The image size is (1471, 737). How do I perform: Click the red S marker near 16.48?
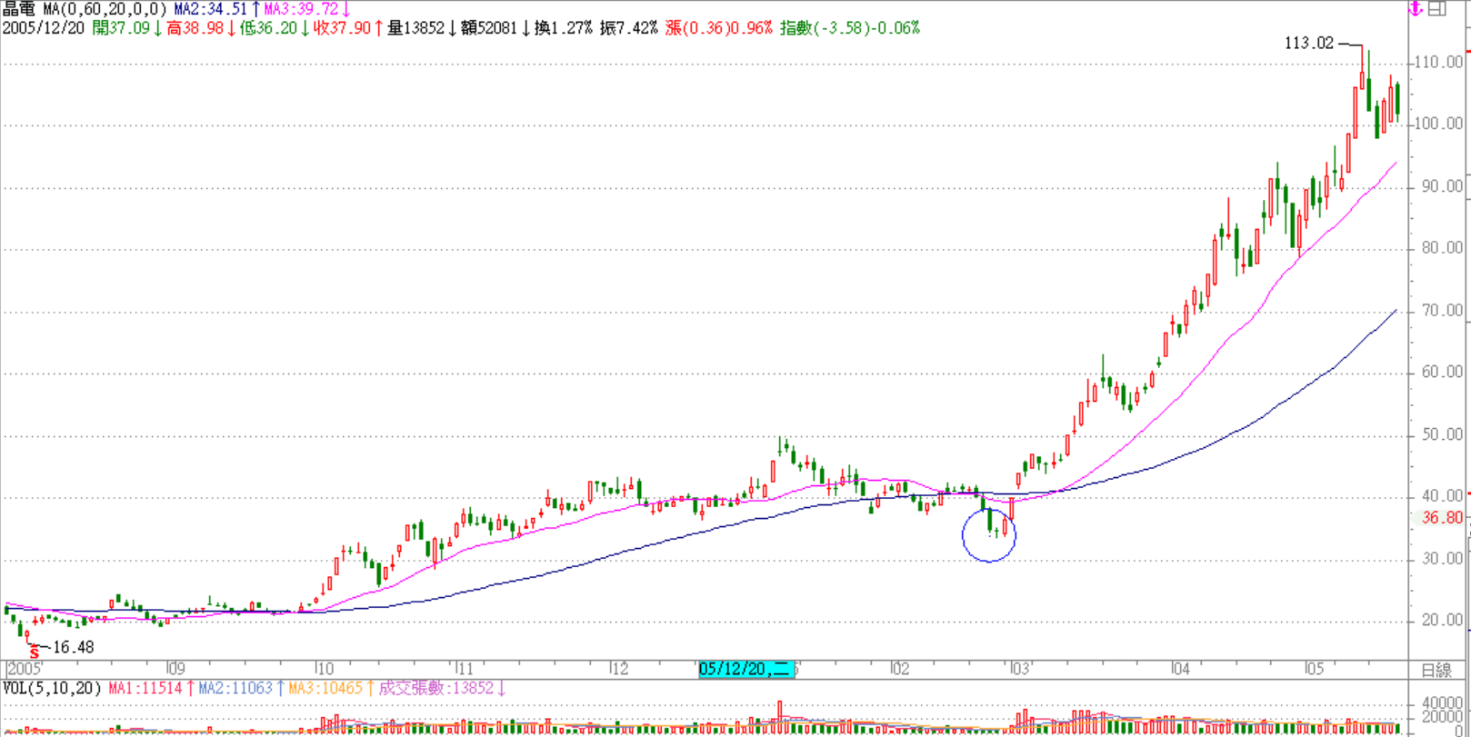tap(35, 652)
